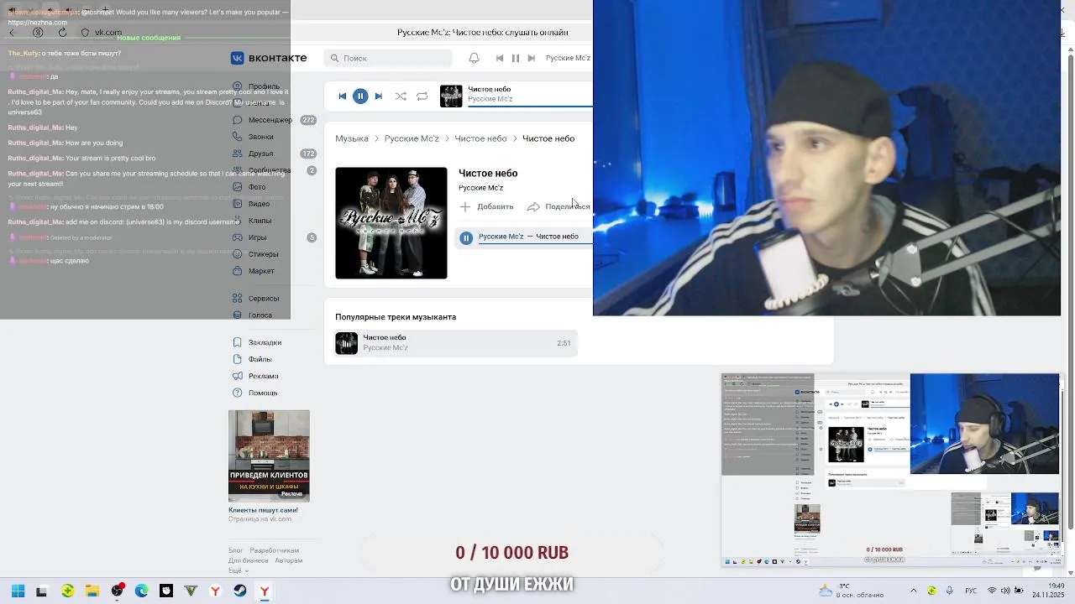Open Мессенджер in sidebar

tap(270, 120)
